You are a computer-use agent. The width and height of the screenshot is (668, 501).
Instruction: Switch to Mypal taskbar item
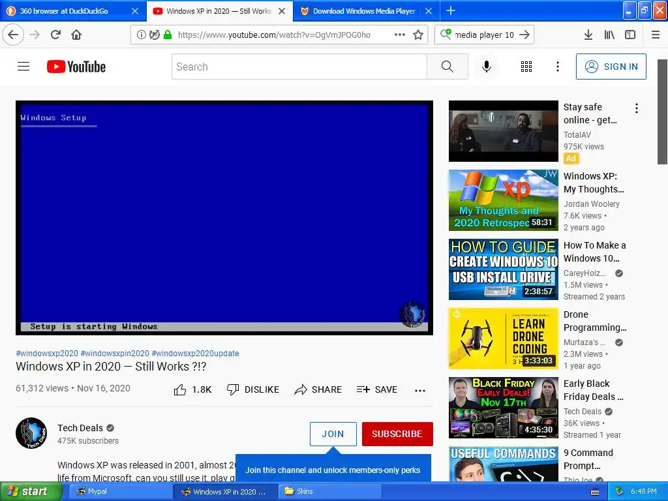(120, 491)
